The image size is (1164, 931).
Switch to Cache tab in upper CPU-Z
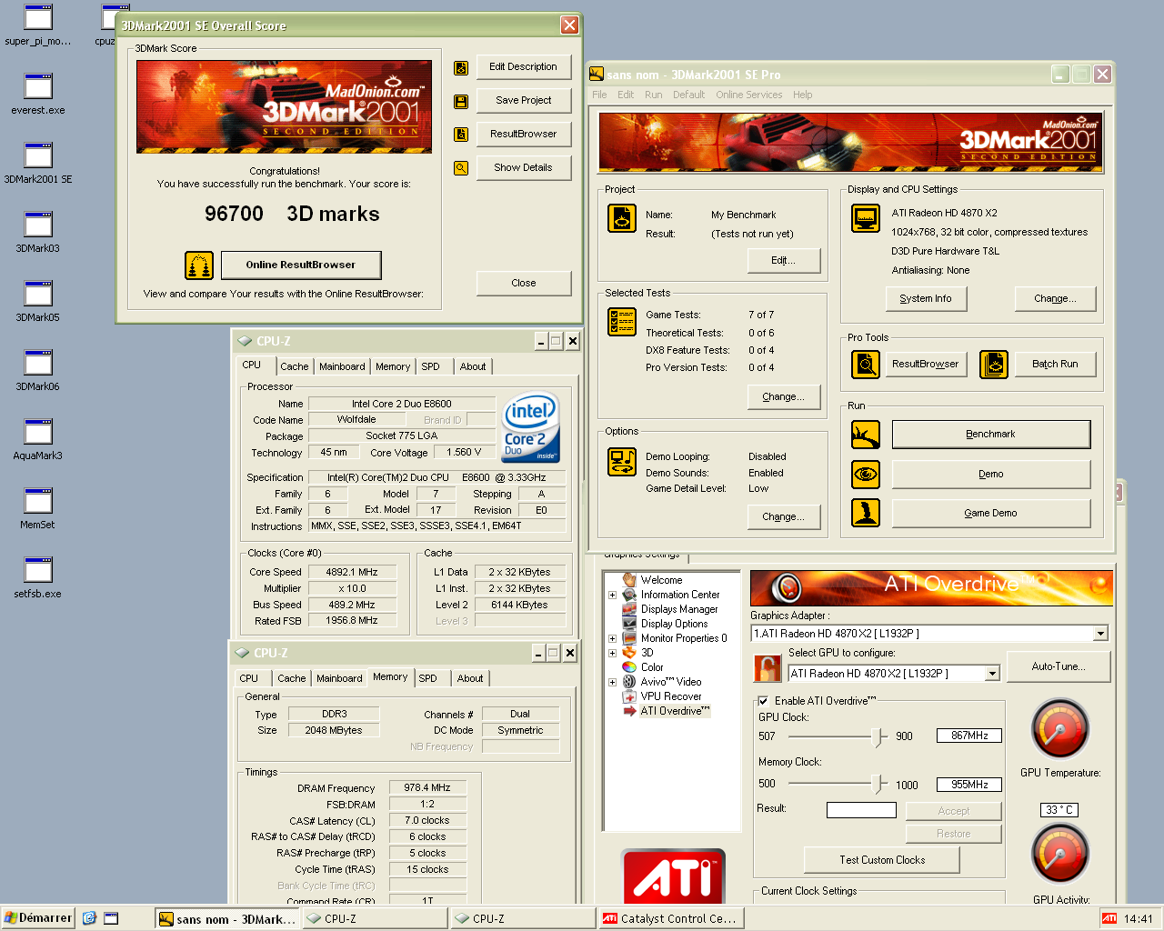pos(294,366)
